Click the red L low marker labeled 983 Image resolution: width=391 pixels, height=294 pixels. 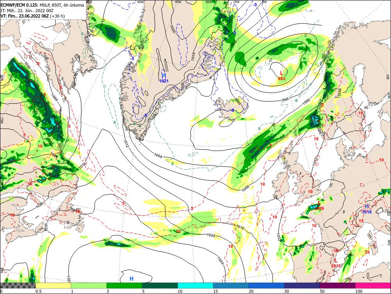click(x=282, y=73)
